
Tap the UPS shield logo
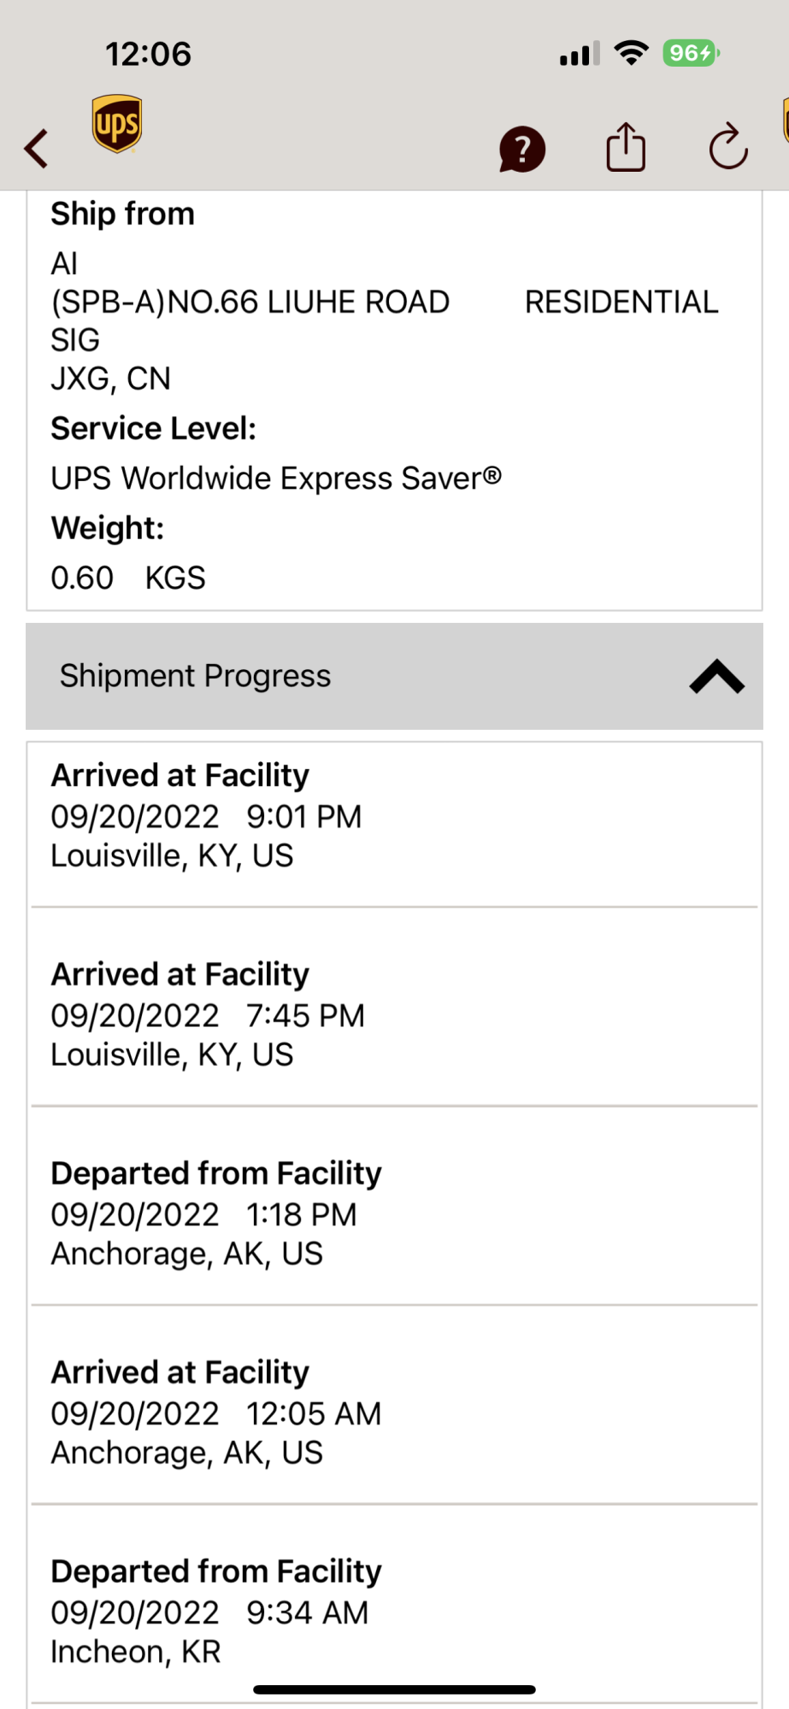coord(117,125)
